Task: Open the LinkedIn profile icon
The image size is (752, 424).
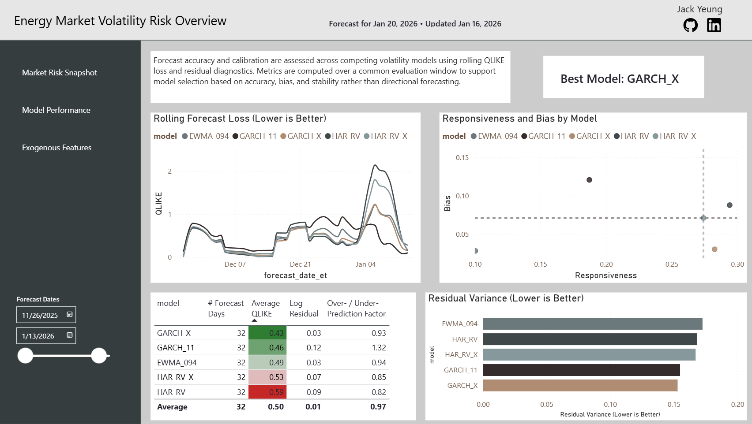Action: tap(714, 25)
